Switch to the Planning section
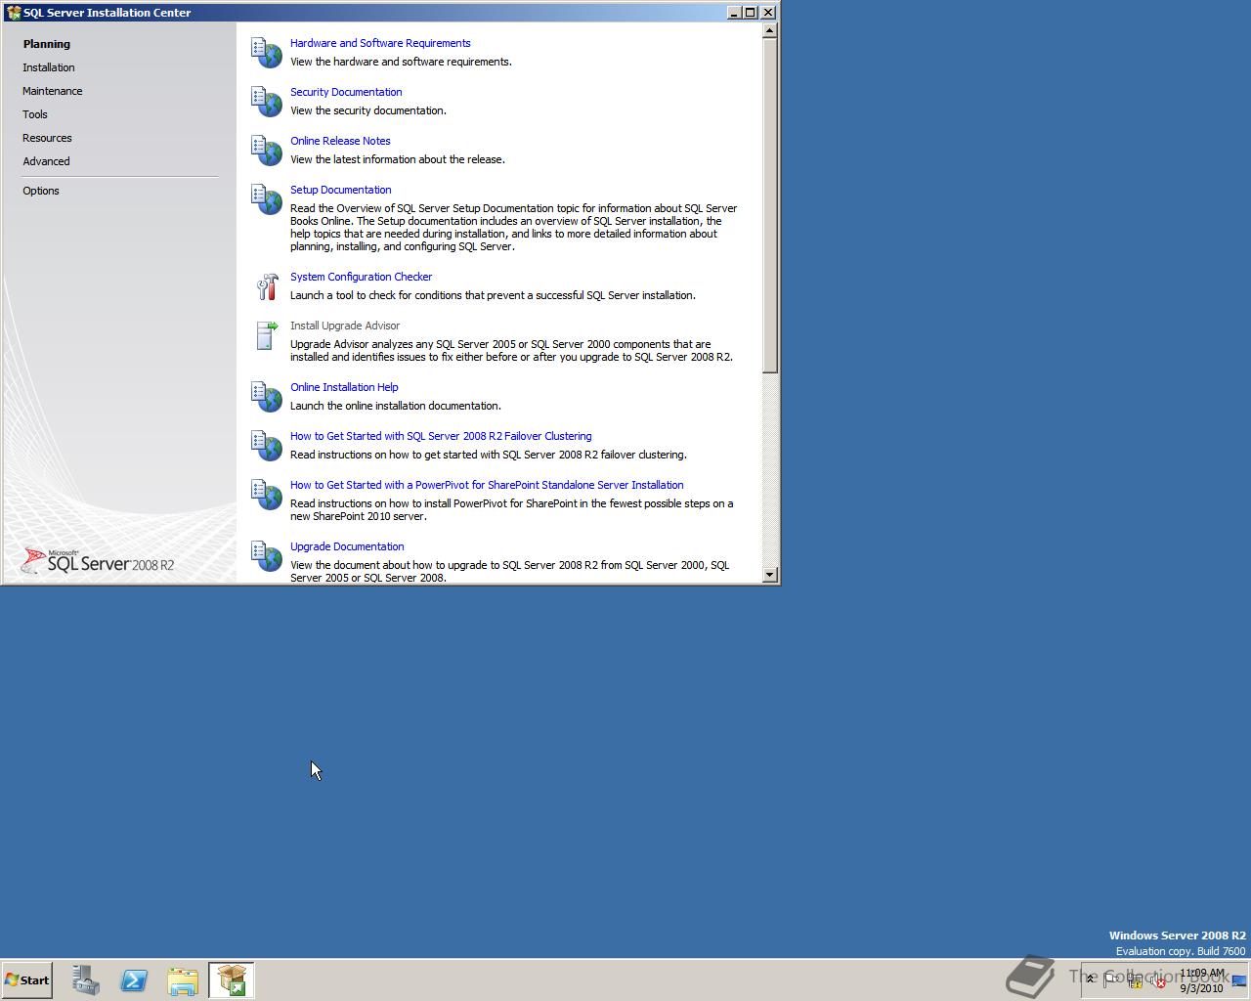The image size is (1251, 1001). click(x=47, y=44)
